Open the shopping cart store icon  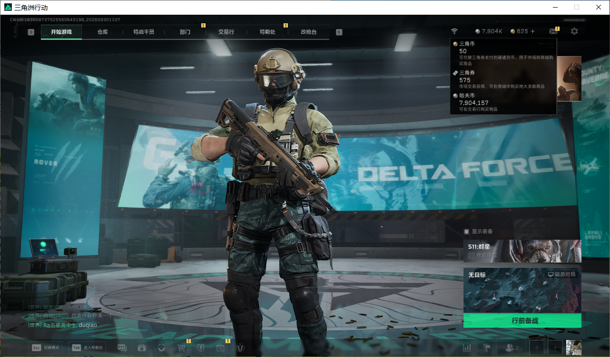[181, 348]
